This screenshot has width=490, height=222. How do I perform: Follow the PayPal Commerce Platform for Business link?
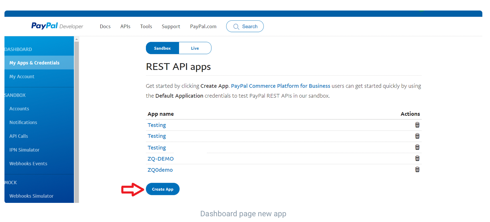point(281,86)
